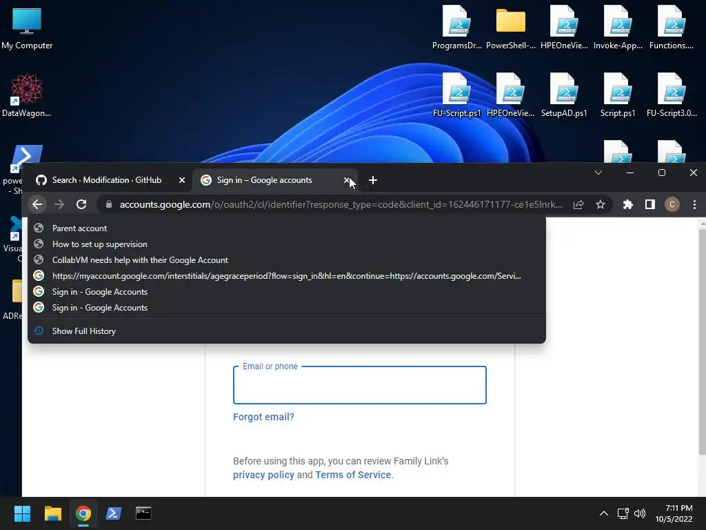
Task: Click the padlock site info icon
Action: (108, 204)
